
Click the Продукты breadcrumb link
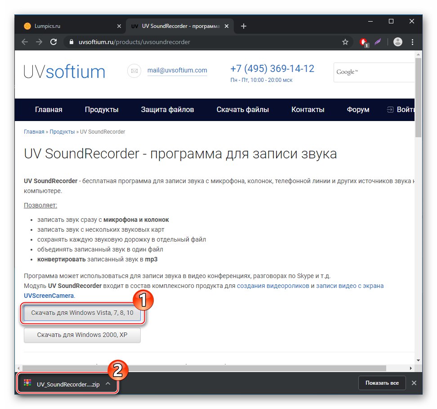coord(62,132)
